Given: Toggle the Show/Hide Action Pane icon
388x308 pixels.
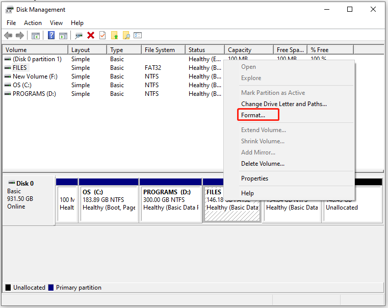Looking at the screenshot, I should tap(63, 36).
